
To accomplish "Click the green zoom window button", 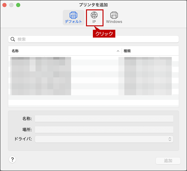I will point(18,5).
